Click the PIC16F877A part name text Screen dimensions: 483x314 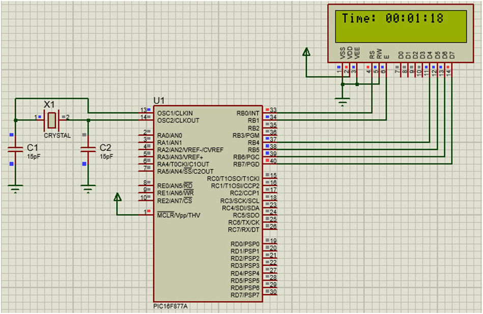(171, 306)
